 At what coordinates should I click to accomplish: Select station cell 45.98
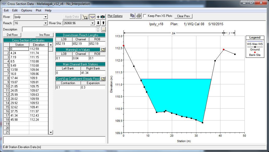click(19, 120)
